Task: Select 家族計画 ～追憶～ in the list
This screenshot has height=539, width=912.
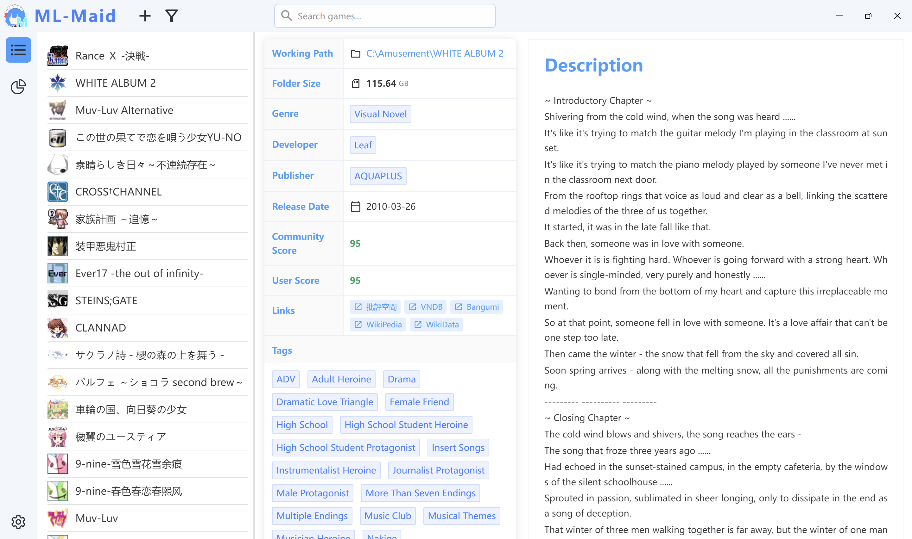Action: (x=148, y=219)
